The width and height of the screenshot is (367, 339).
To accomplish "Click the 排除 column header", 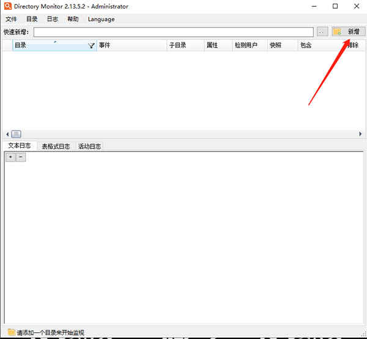I will pyautogui.click(x=354, y=45).
